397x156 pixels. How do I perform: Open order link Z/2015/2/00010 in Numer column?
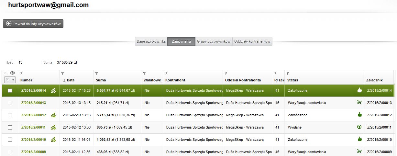(34, 140)
